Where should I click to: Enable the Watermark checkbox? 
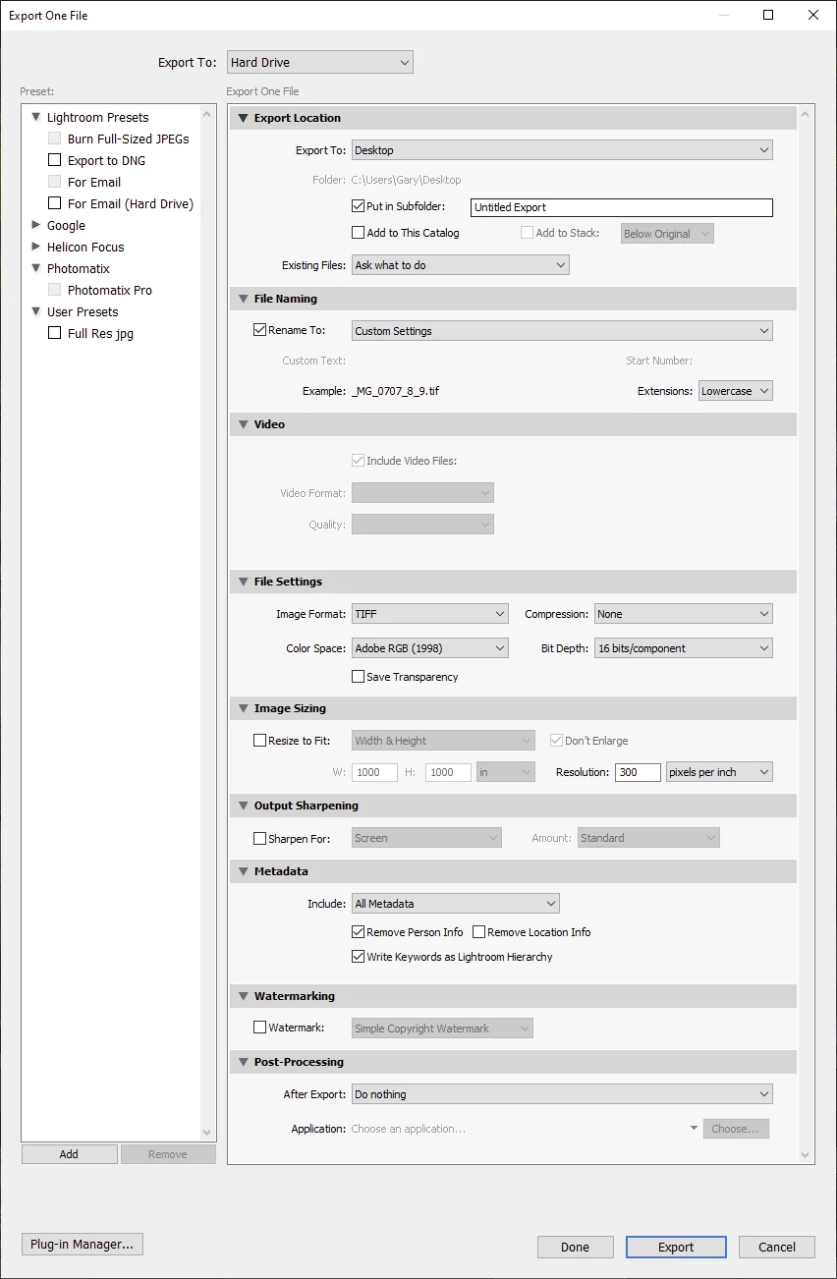259,1028
